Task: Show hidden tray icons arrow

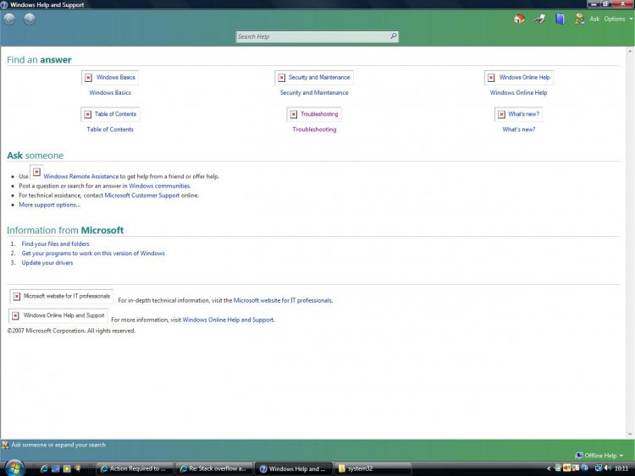Action: pyautogui.click(x=549, y=468)
